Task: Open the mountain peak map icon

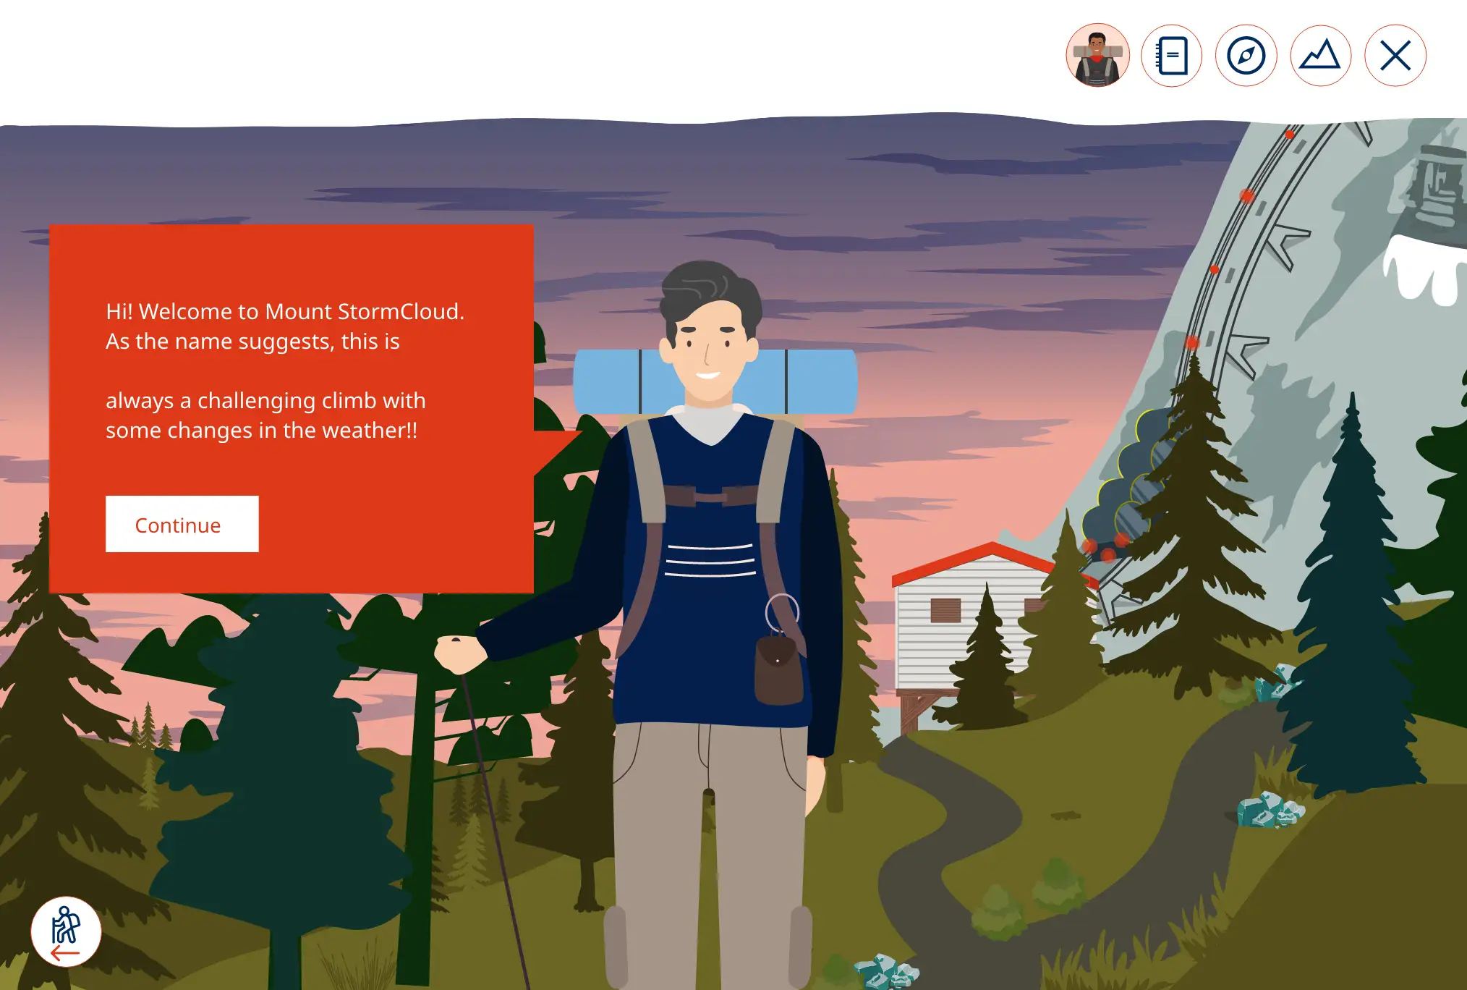Action: tap(1321, 56)
